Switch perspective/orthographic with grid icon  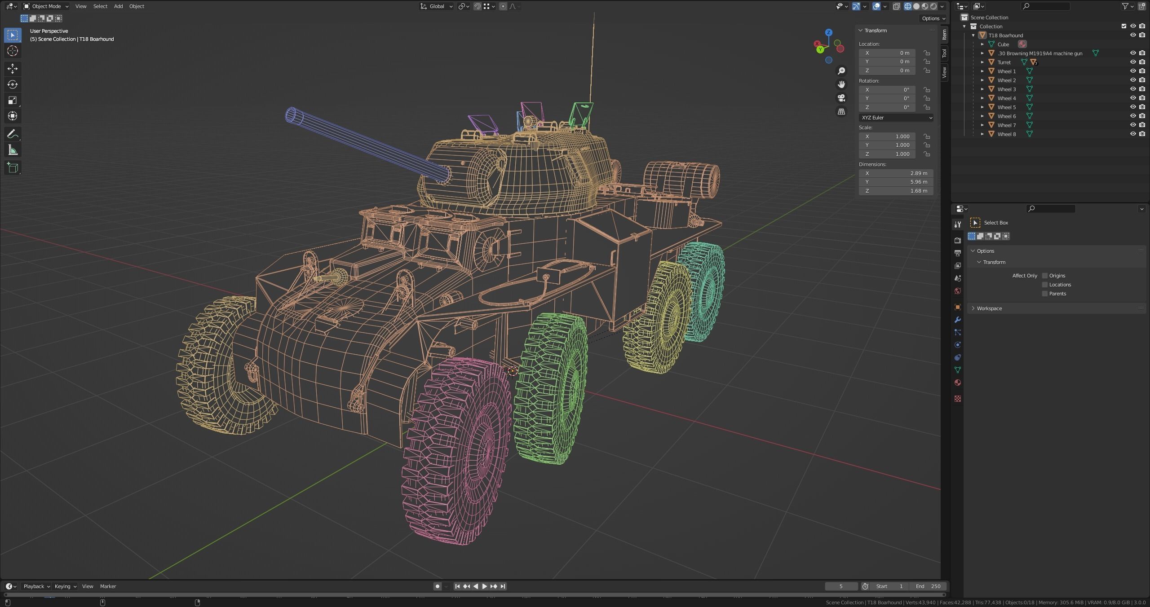coord(841,111)
